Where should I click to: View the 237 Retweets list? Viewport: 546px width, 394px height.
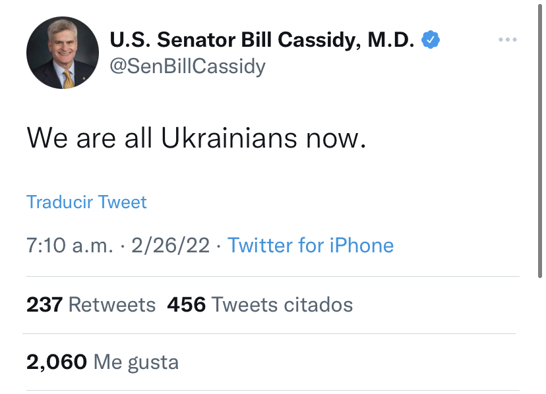(91, 304)
